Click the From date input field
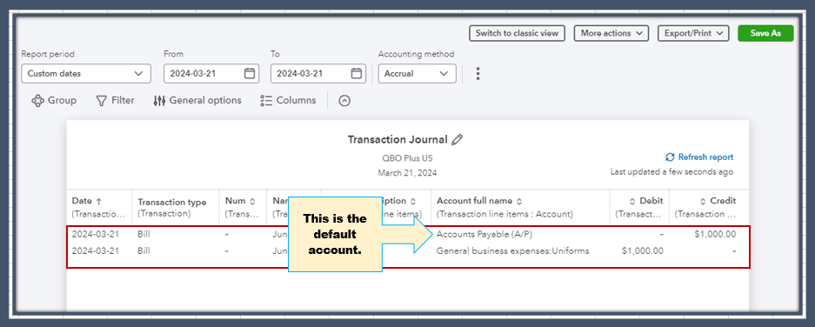Image resolution: width=815 pixels, height=327 pixels. (212, 73)
